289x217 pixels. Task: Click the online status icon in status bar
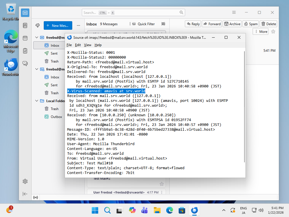click(x=36, y=197)
